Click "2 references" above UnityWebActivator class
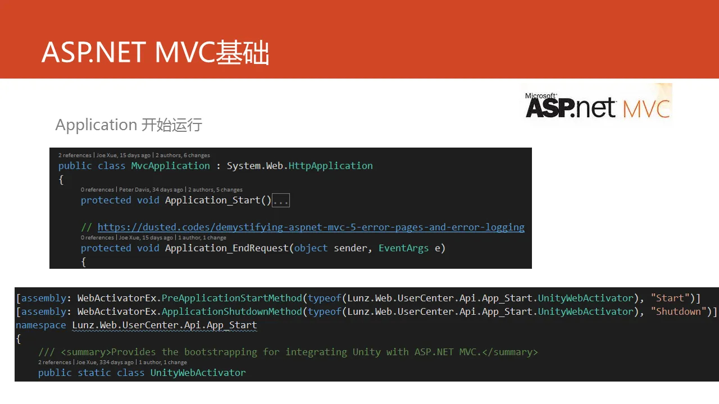 click(54, 362)
